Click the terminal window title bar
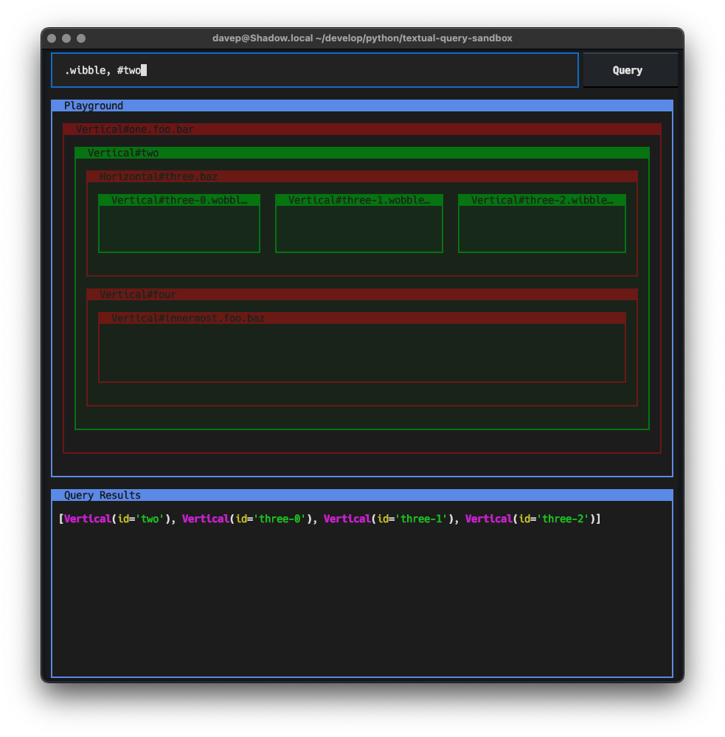The image size is (725, 737). click(x=362, y=38)
